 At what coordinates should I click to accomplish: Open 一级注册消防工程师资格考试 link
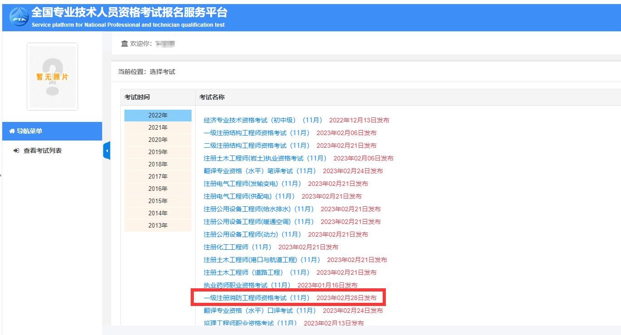[x=256, y=298]
